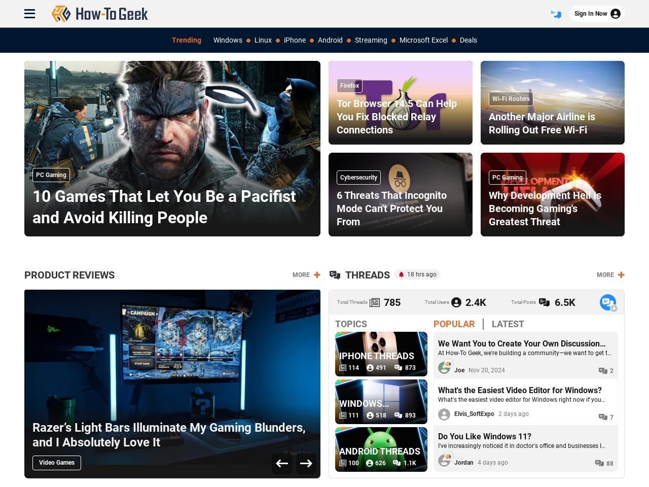Click Joe's author avatar

click(x=444, y=368)
